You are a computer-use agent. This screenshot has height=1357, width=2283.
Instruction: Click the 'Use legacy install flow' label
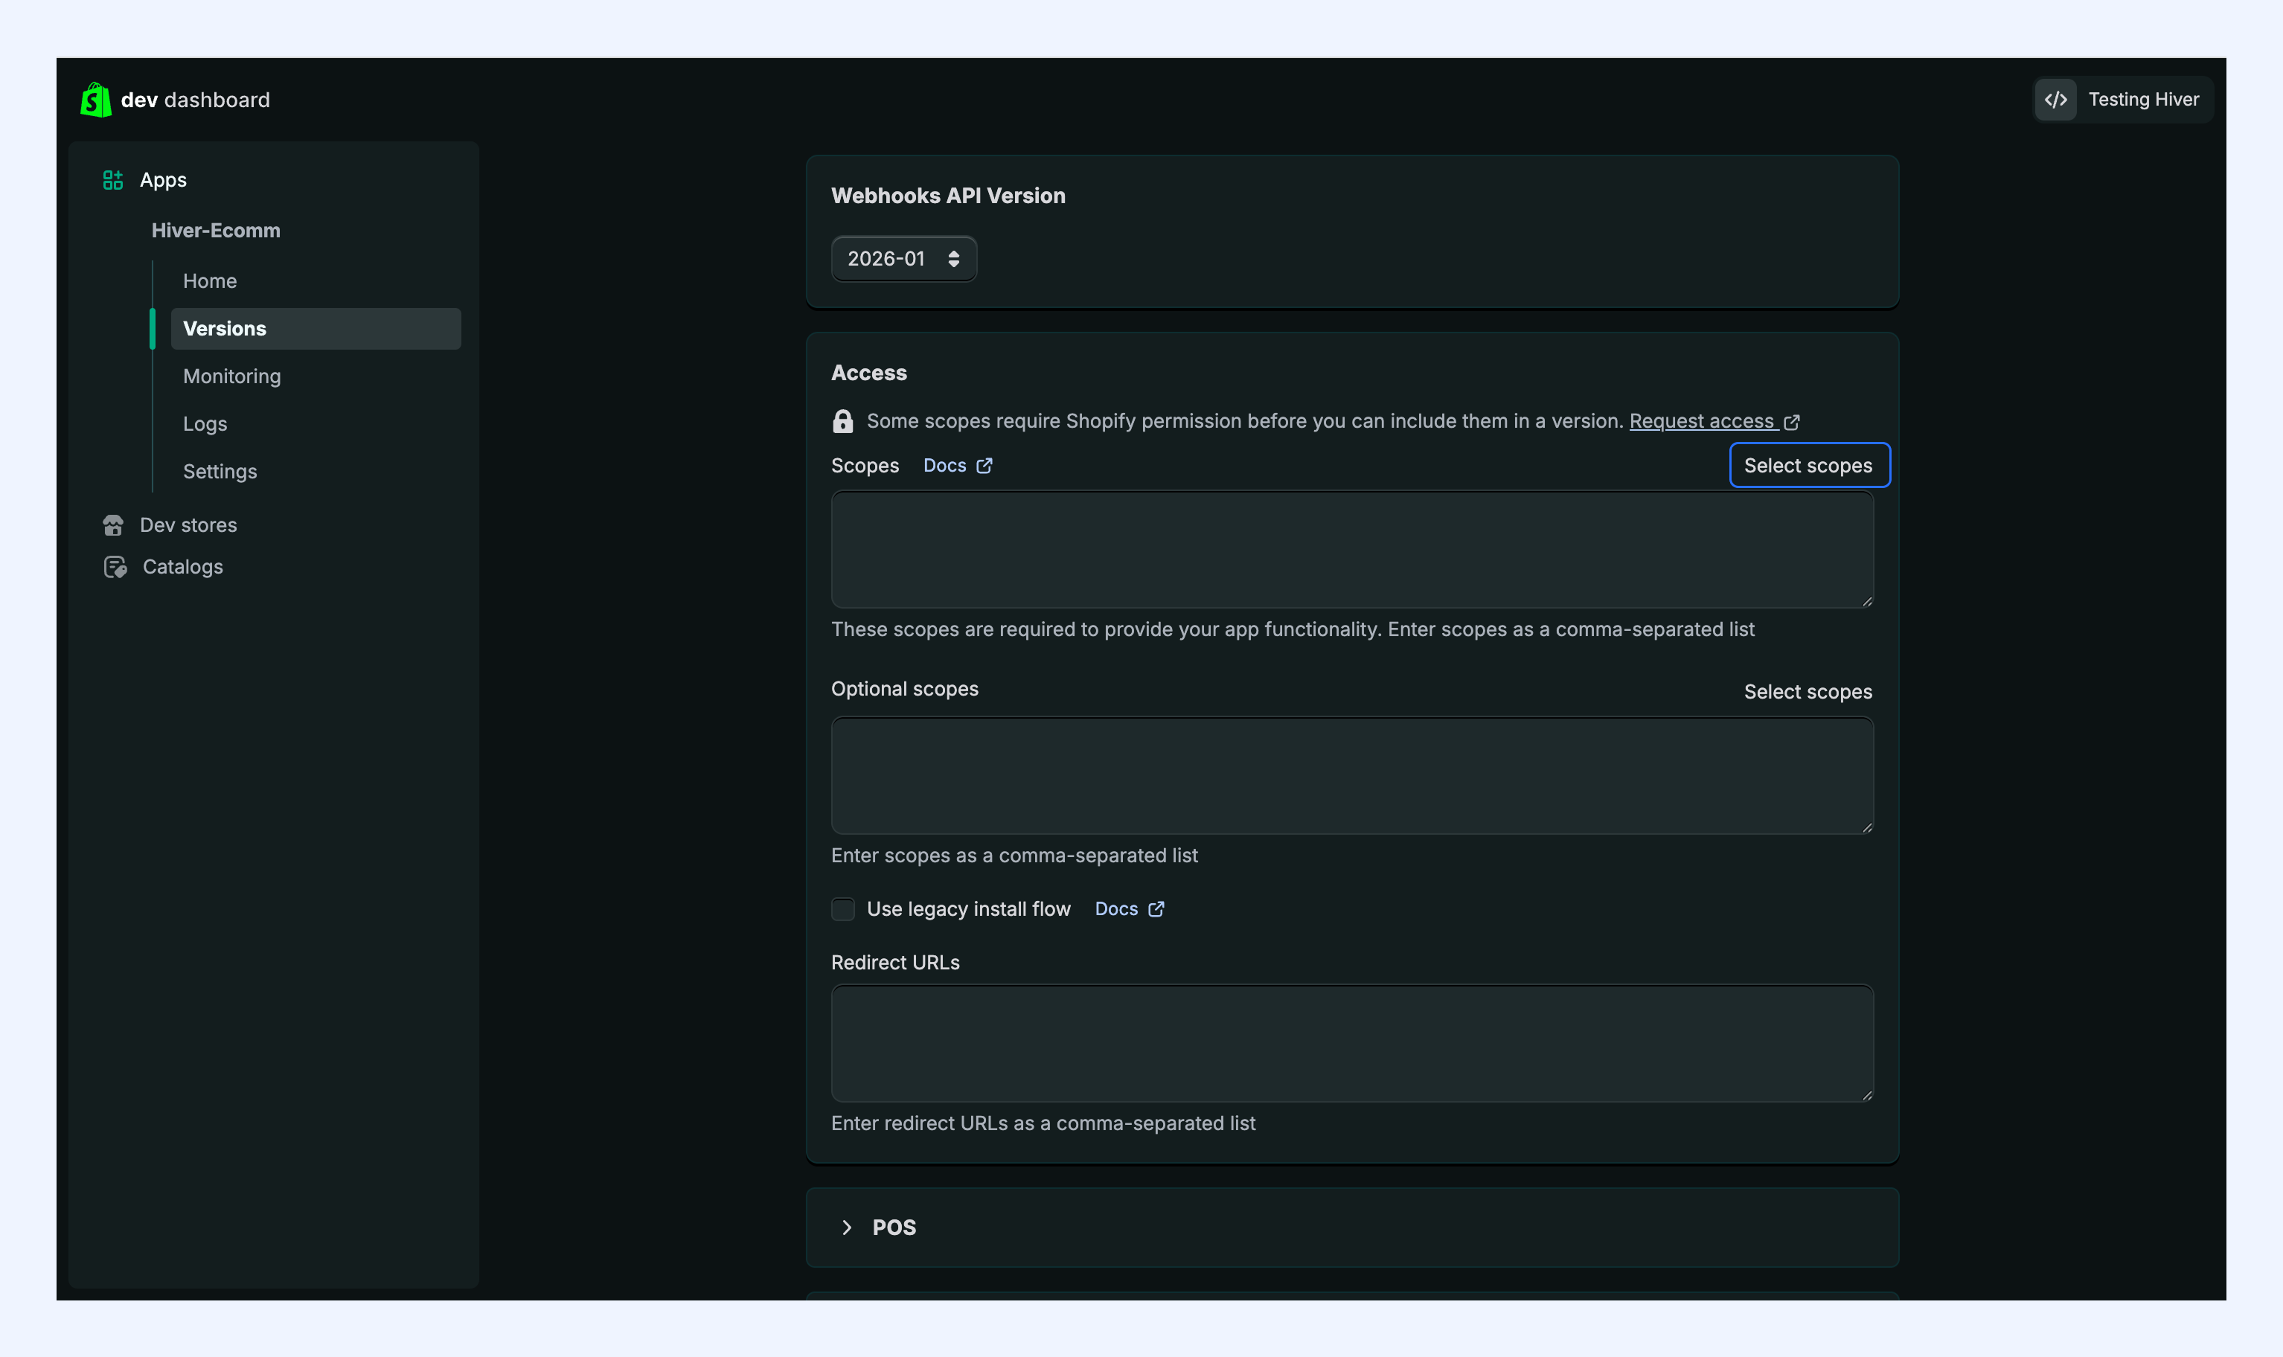click(x=969, y=909)
